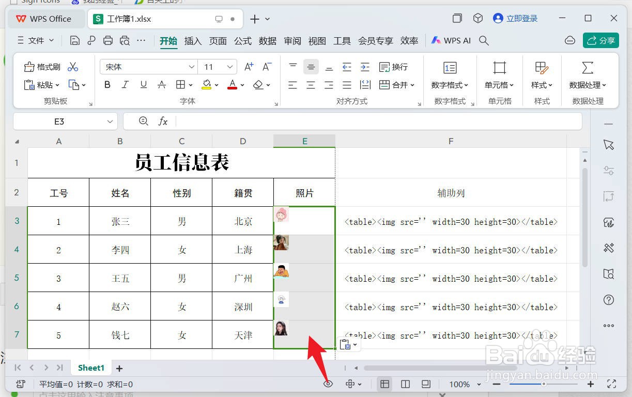Screen dimensions: 632x397
Task: Align text right
Action: point(329,85)
